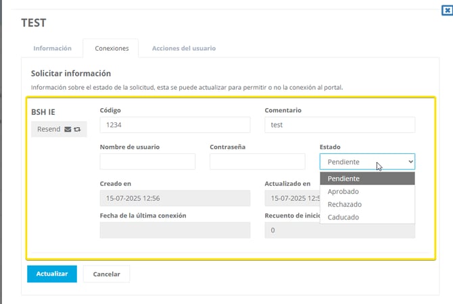Switch to the Información tab
This screenshot has height=304, width=453.
click(x=53, y=49)
